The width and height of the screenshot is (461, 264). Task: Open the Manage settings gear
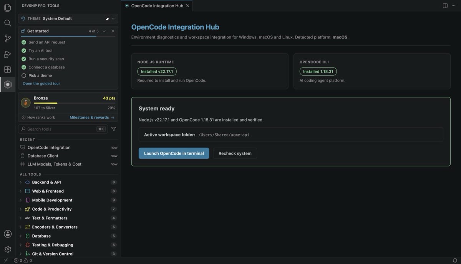point(8,249)
